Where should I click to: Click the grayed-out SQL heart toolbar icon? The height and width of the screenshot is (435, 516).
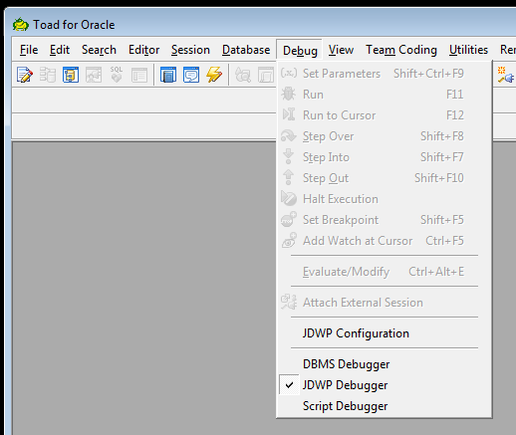click(x=117, y=75)
